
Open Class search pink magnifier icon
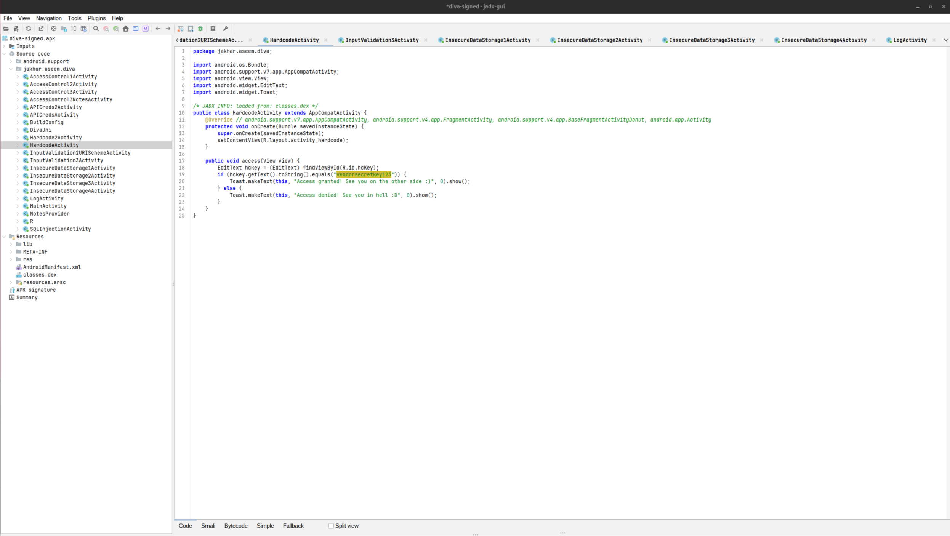click(106, 29)
